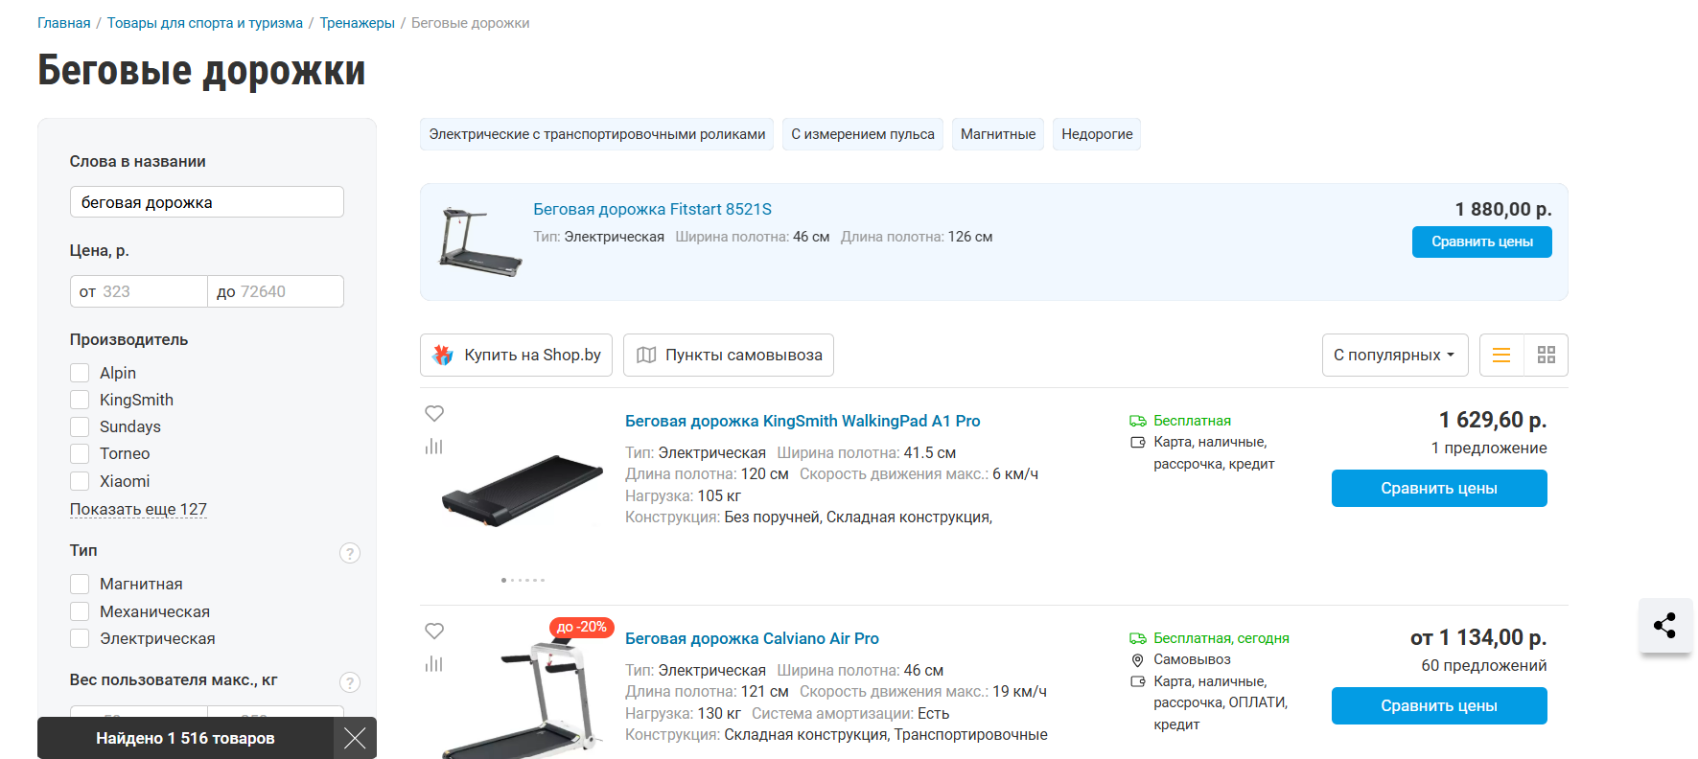Select the Недорогие quick filter tag

pos(1097,134)
